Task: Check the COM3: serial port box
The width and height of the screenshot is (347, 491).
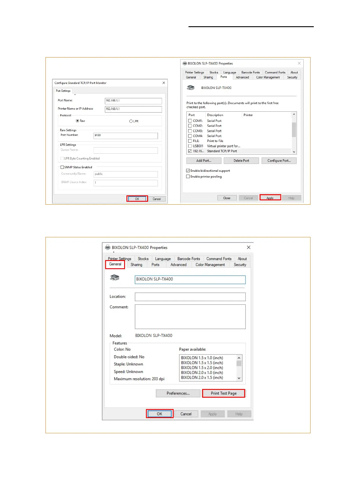Action: click(x=190, y=131)
